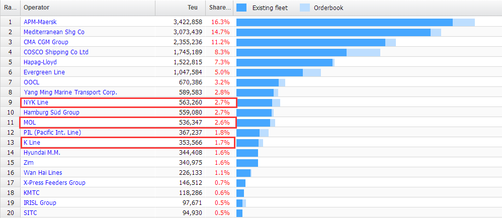Sort by the Operator column header
The height and width of the screenshot is (218, 502).
tap(88, 8)
